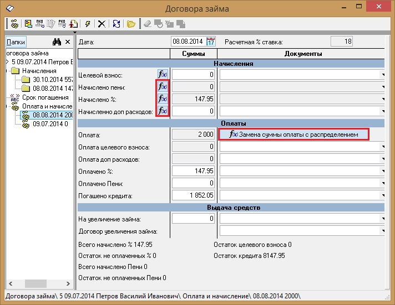Open the Оплачено Пени documents dropdown
Screen dimensions: 395x305
(383, 183)
